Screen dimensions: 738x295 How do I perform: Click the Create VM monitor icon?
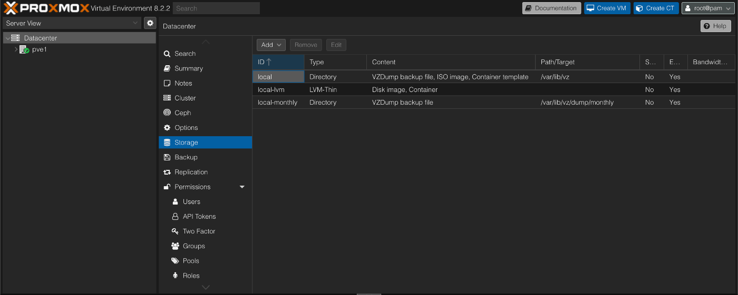click(590, 8)
